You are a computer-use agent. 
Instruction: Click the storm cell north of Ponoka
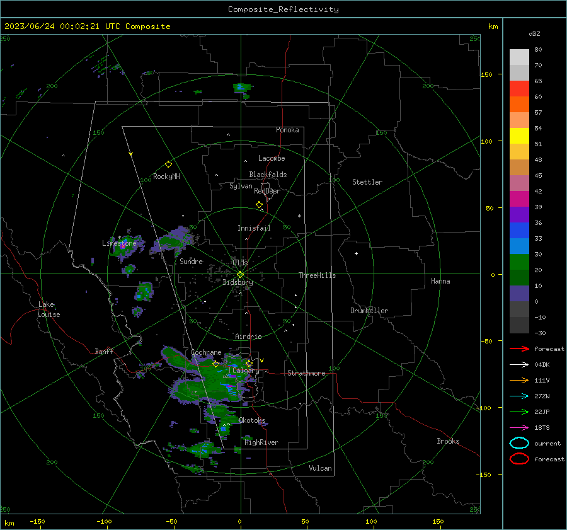point(242,88)
